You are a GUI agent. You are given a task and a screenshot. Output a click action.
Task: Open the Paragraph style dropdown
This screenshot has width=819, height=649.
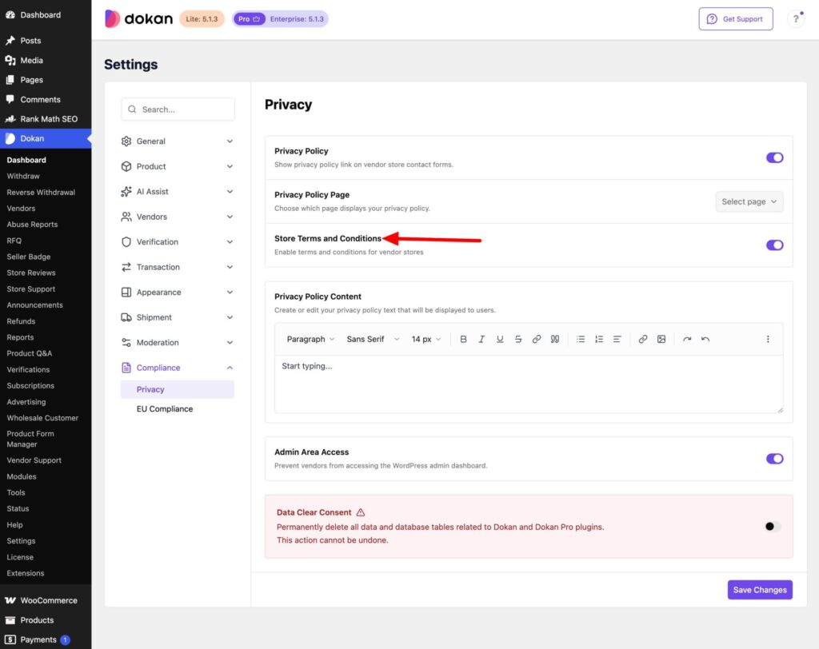pos(310,340)
